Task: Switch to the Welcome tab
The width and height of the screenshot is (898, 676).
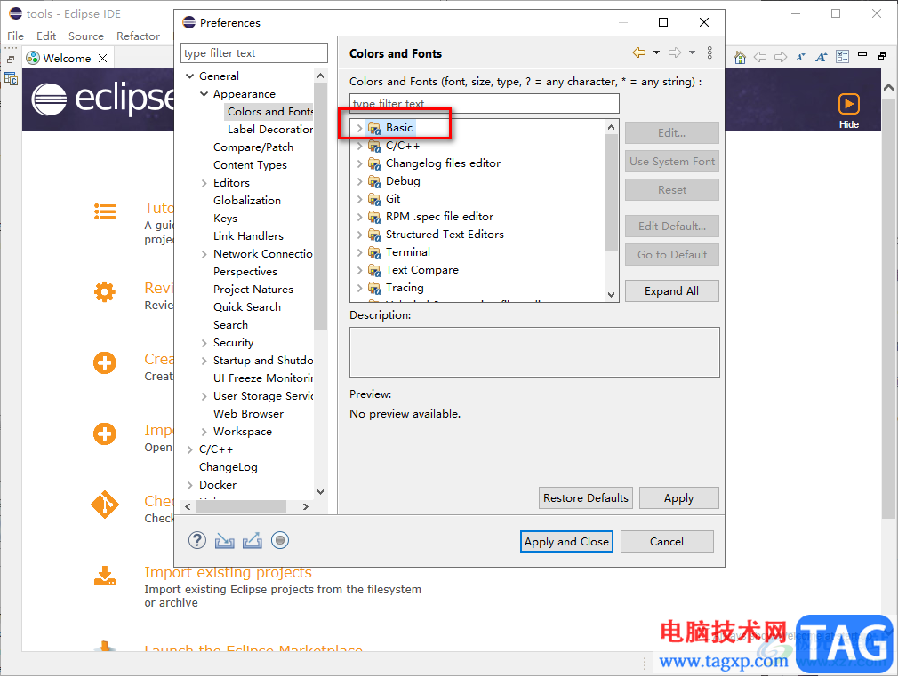Action: tap(67, 58)
